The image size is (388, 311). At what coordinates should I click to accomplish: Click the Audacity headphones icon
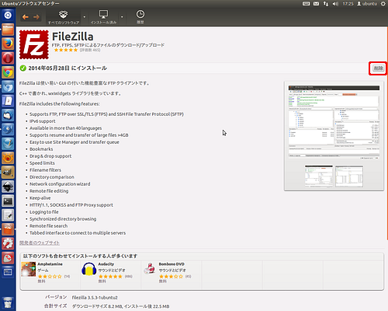coord(89,269)
